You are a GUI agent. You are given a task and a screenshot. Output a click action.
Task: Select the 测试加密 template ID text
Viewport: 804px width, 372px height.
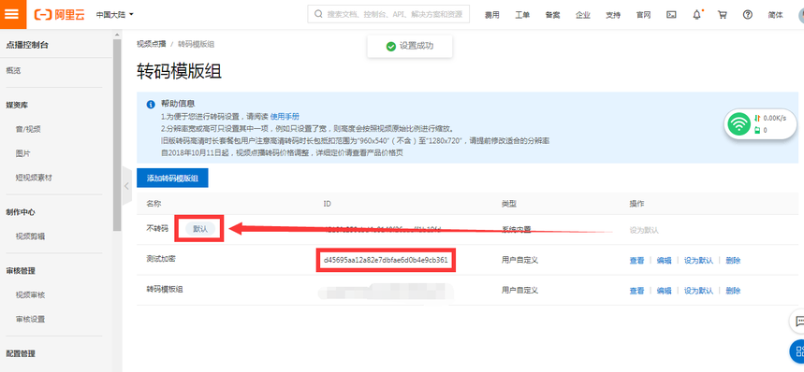pyautogui.click(x=386, y=260)
